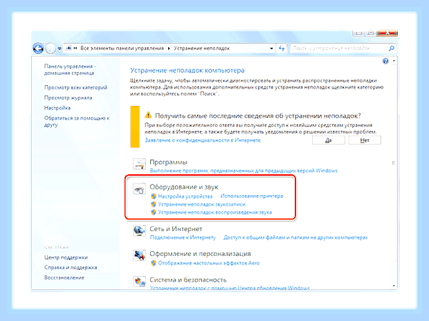Open 'Настройка устройства' troubleshooter link

click(185, 196)
